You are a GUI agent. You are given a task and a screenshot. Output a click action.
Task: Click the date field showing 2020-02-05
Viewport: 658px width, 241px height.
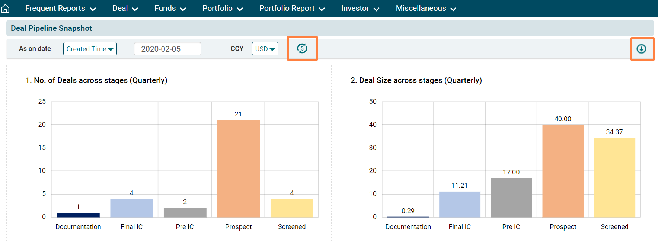pyautogui.click(x=167, y=49)
